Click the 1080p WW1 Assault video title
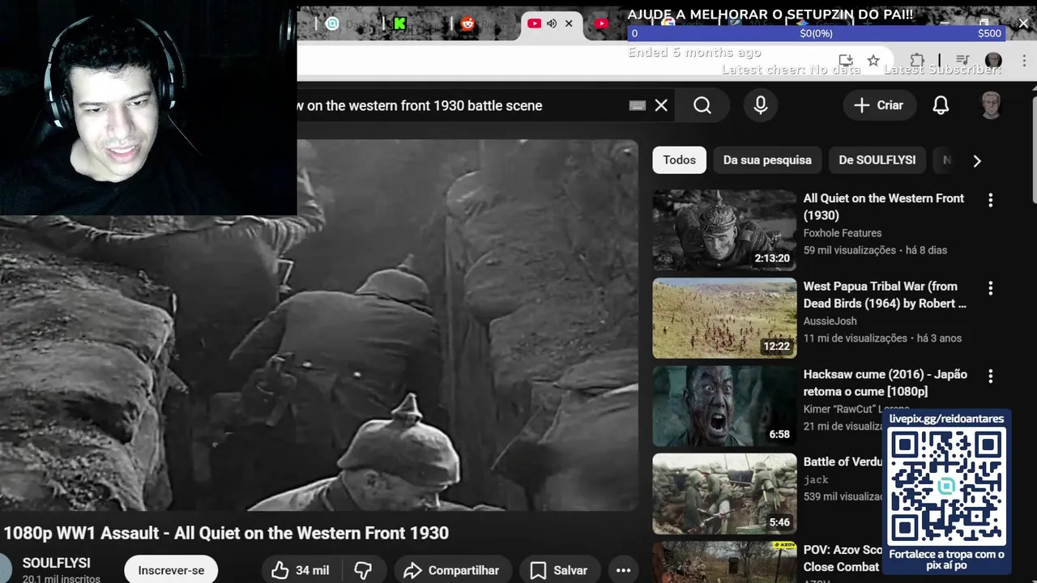 [226, 533]
